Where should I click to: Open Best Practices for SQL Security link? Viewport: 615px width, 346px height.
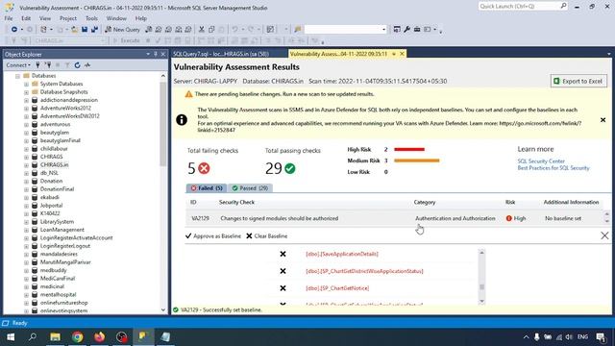553,168
